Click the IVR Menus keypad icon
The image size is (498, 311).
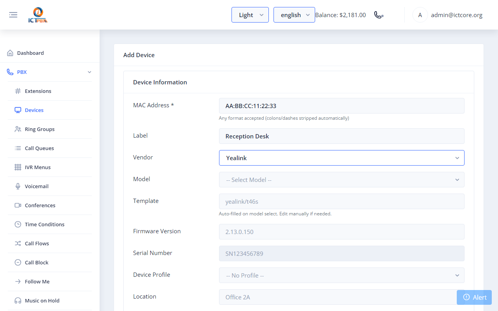[x=18, y=167]
